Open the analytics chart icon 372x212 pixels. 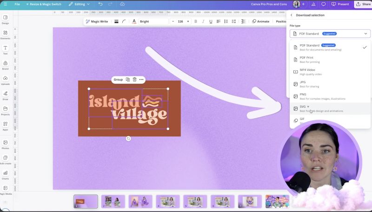[x=313, y=4]
